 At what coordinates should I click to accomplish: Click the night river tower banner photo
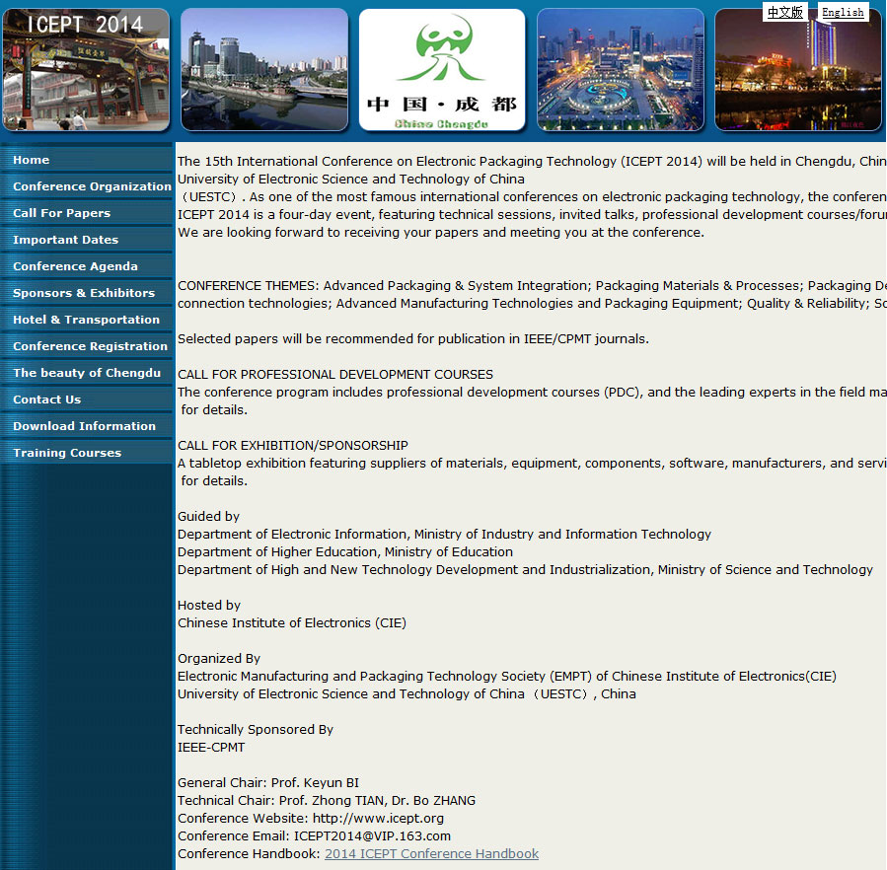(797, 70)
